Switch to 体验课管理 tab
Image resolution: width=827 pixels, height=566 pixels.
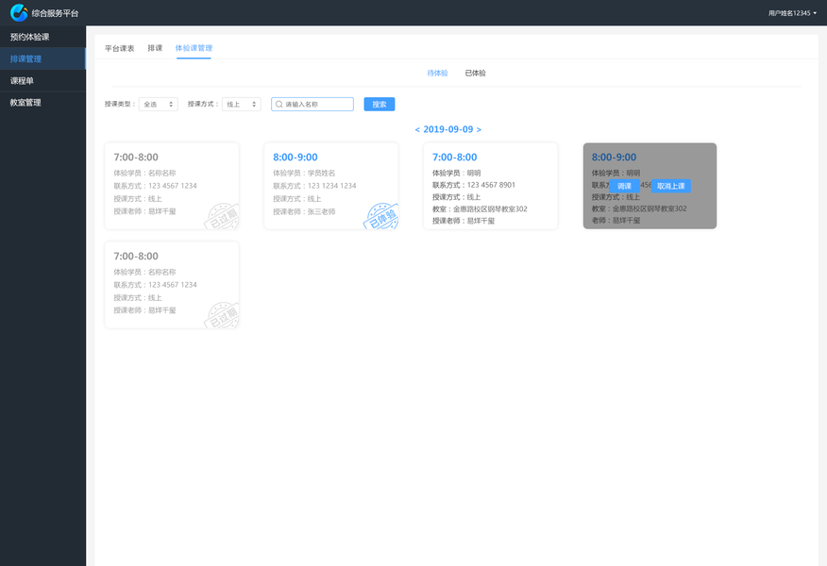pyautogui.click(x=194, y=48)
